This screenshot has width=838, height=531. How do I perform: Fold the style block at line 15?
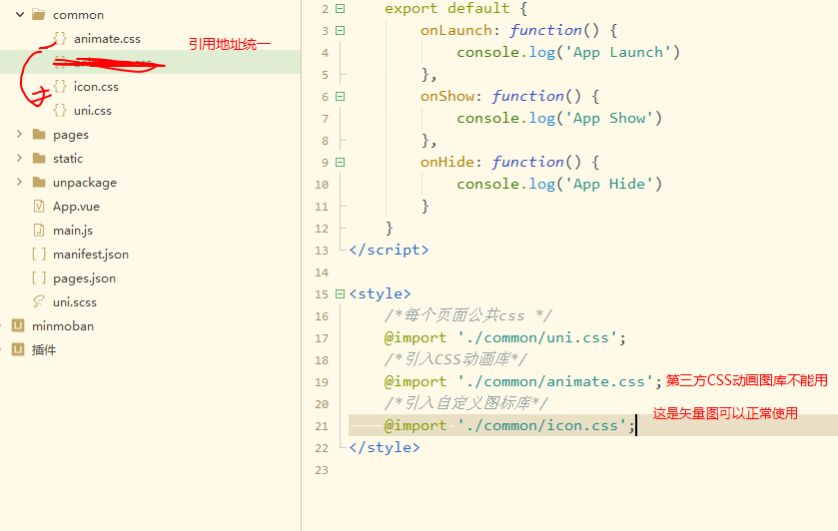point(340,293)
